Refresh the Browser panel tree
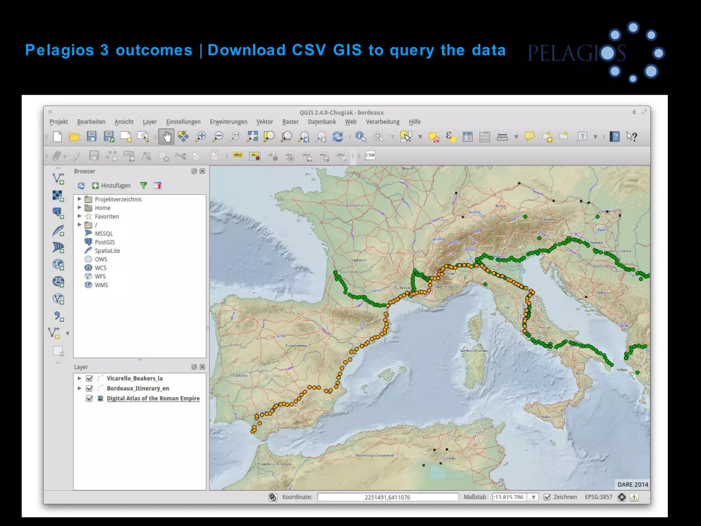The image size is (701, 526). [81, 186]
